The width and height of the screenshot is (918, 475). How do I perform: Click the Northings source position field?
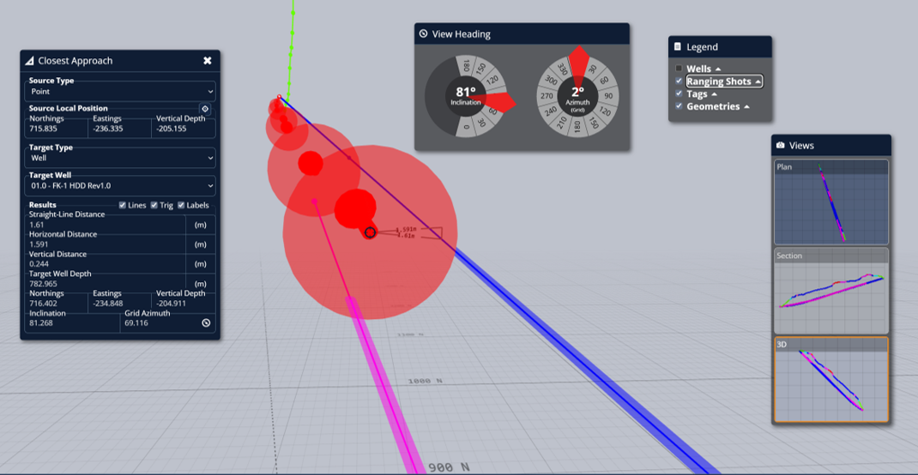coord(57,128)
